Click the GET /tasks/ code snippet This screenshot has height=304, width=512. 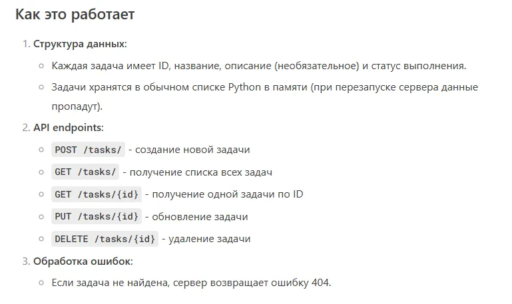click(85, 172)
